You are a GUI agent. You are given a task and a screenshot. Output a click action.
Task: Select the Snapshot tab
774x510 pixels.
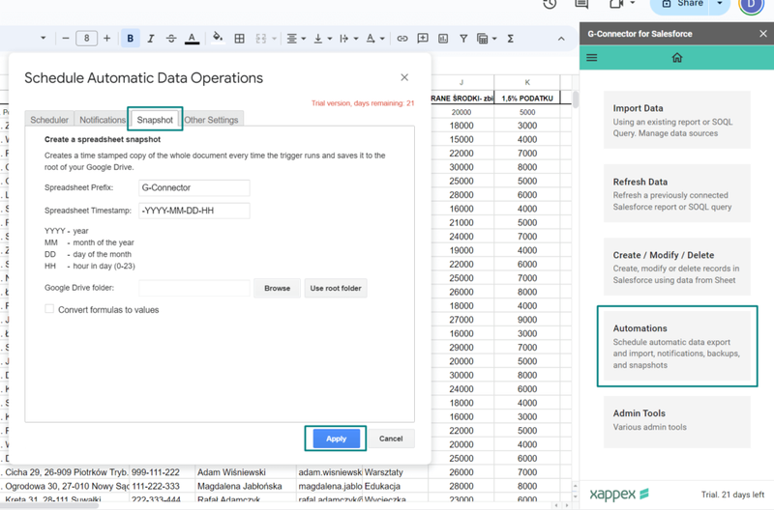point(155,120)
